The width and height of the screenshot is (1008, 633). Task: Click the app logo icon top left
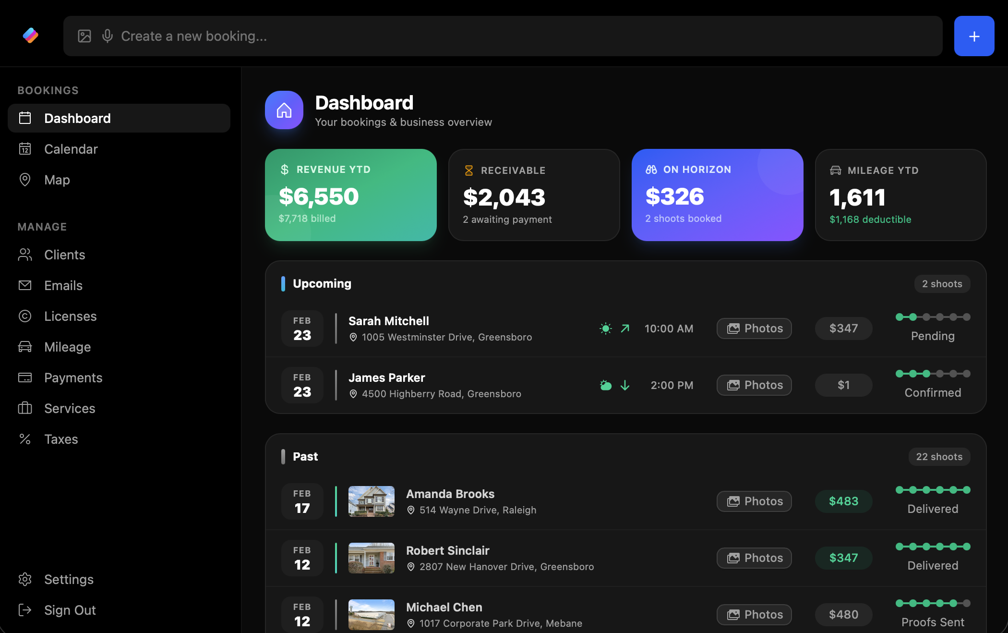[31, 36]
